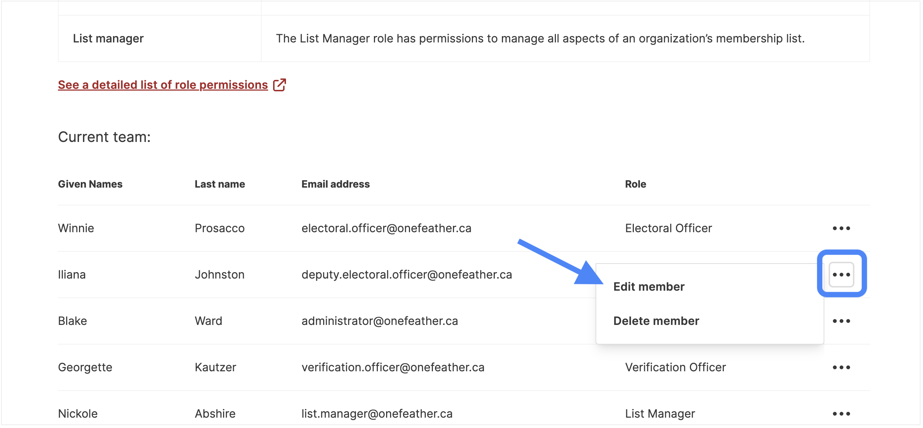Open actions menu for Blake Ward

[841, 321]
